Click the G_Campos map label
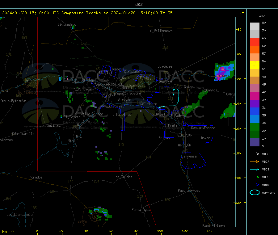Viewport: 278px width, 235px height. (210, 90)
